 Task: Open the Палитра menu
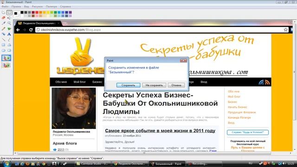tap(52, 6)
